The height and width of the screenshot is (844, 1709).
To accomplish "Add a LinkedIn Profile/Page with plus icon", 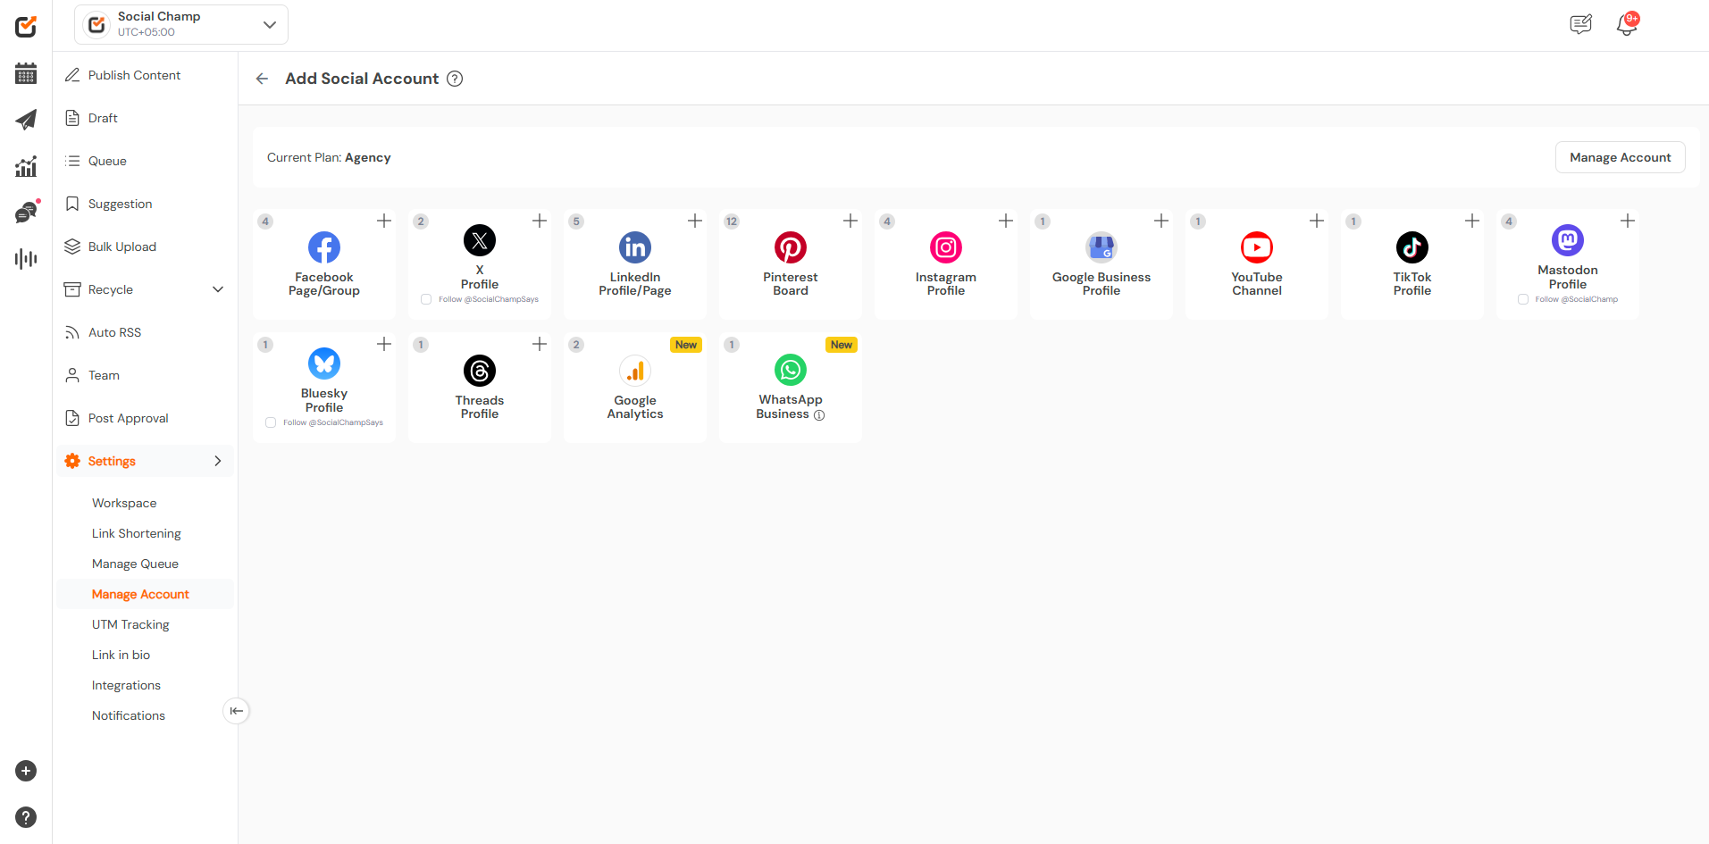I will pyautogui.click(x=695, y=221).
